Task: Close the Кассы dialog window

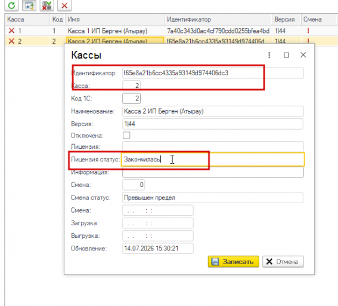Action: pos(303,55)
